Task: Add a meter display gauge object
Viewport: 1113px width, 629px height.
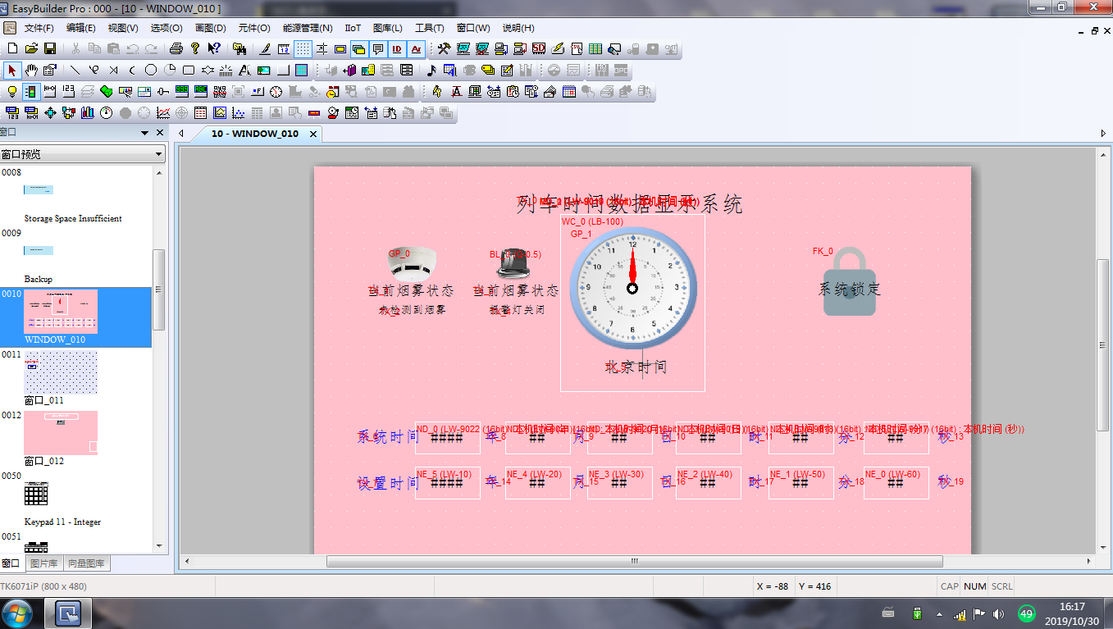Action: pyautogui.click(x=107, y=112)
